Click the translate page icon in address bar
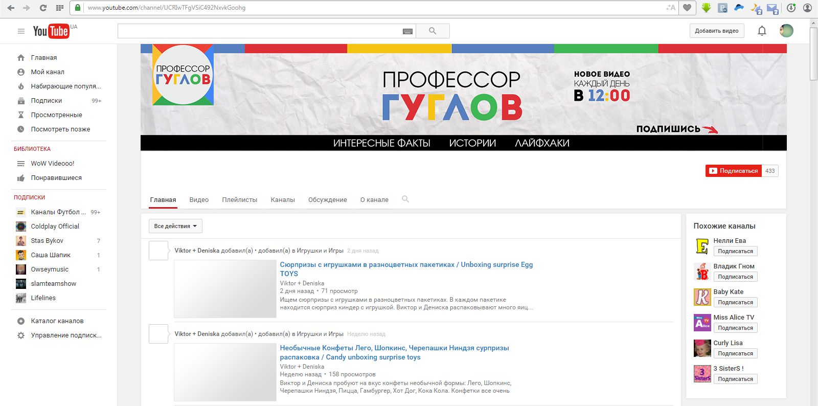818x406 pixels. [x=671, y=8]
